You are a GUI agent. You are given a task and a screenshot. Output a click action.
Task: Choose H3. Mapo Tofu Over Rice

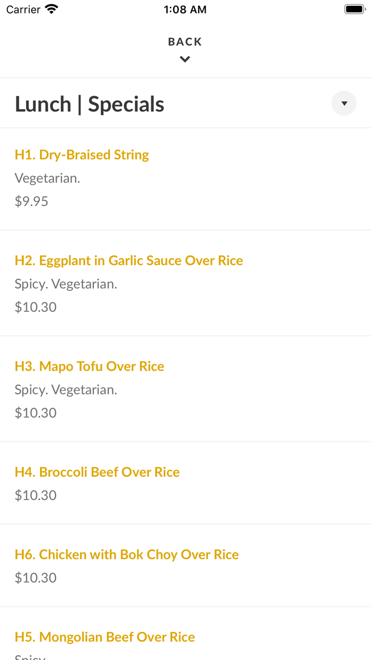point(90,366)
